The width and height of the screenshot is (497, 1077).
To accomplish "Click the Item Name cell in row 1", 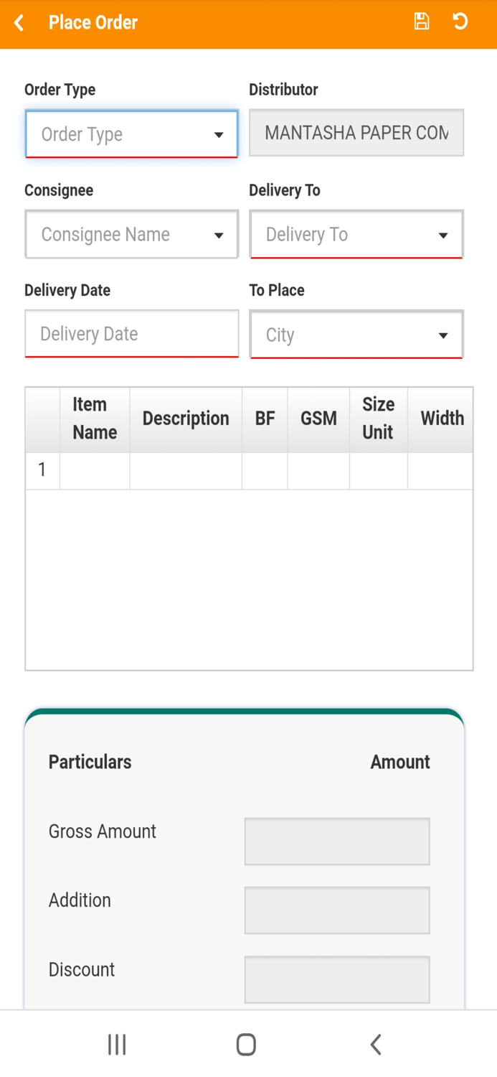I will (95, 471).
